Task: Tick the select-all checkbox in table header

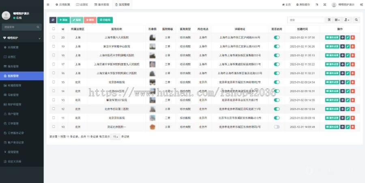Action: 54,29
